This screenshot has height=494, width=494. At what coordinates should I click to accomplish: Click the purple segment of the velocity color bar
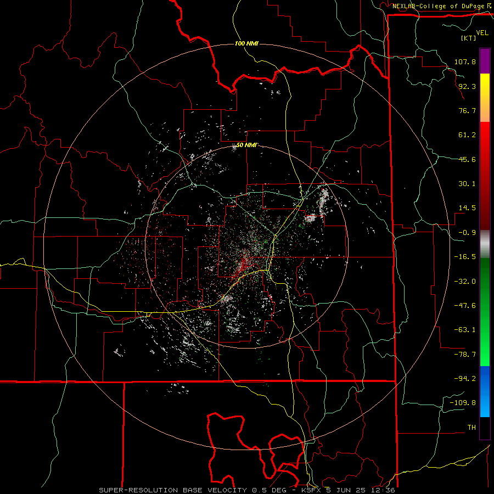coord(485,61)
